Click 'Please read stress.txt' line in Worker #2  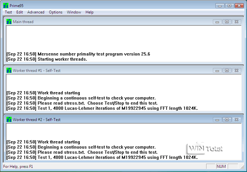tap(82, 152)
